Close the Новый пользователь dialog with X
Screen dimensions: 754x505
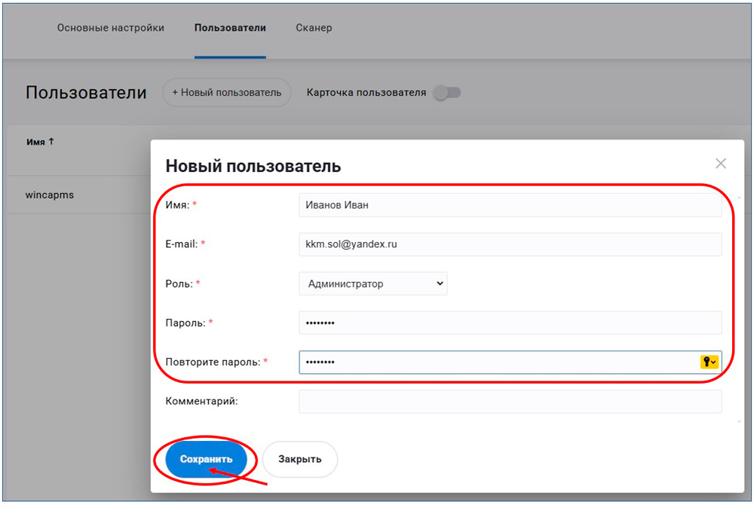tap(720, 164)
